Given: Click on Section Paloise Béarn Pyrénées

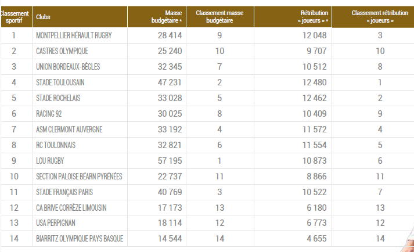Looking at the screenshot, I should pos(79,177).
